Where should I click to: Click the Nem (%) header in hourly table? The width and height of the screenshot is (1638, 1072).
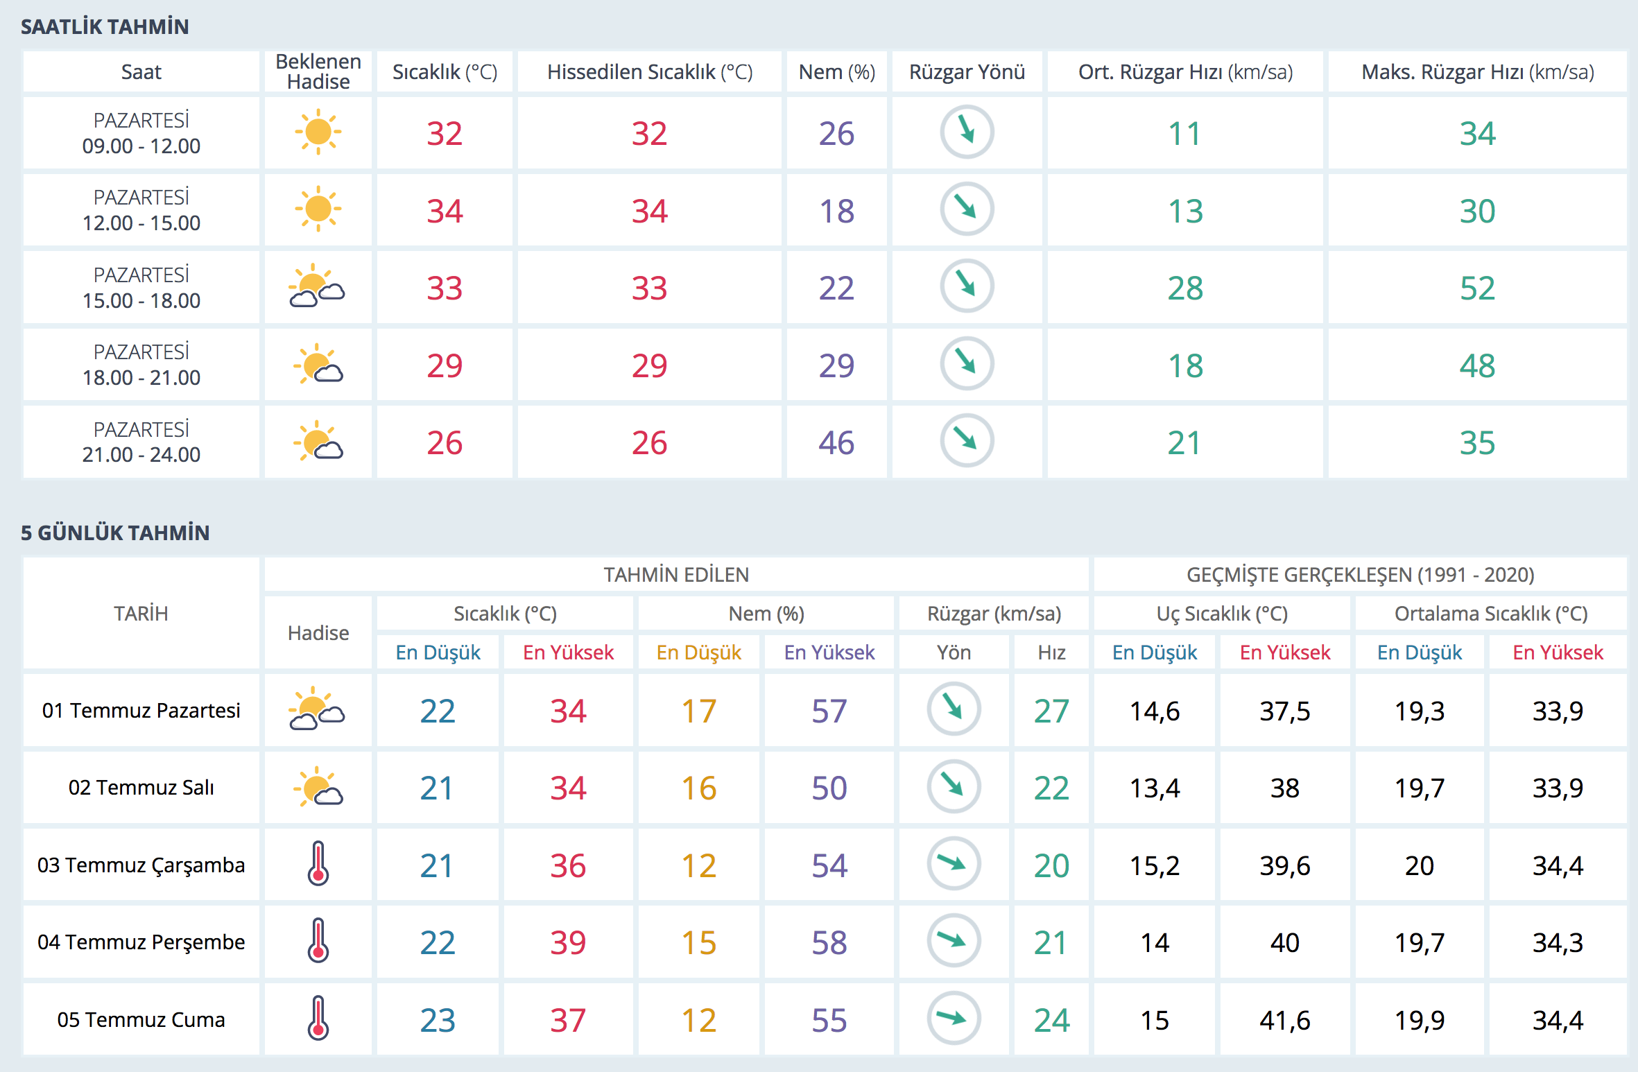[x=836, y=72]
